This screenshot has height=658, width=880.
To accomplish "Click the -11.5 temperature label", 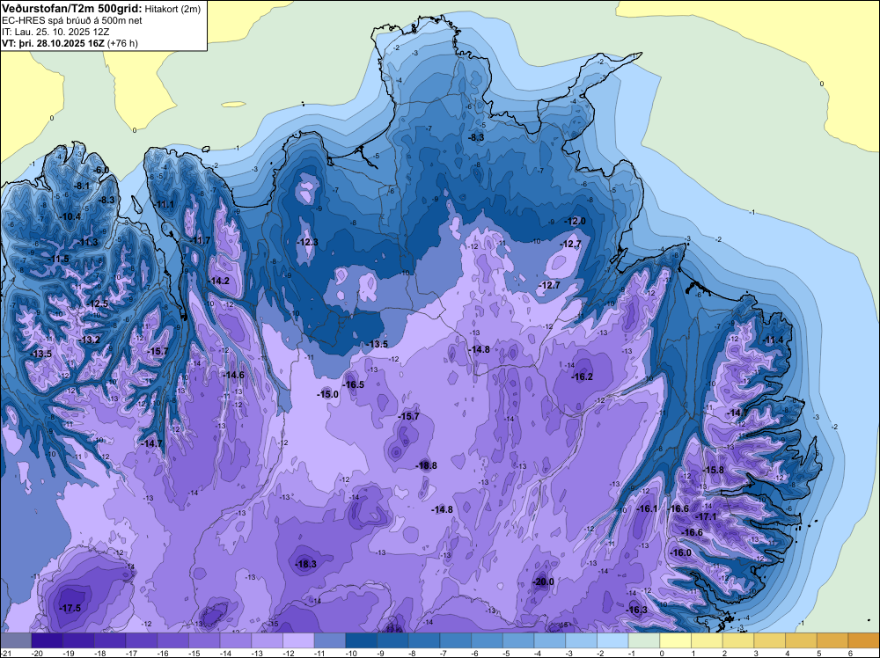I will tap(58, 260).
